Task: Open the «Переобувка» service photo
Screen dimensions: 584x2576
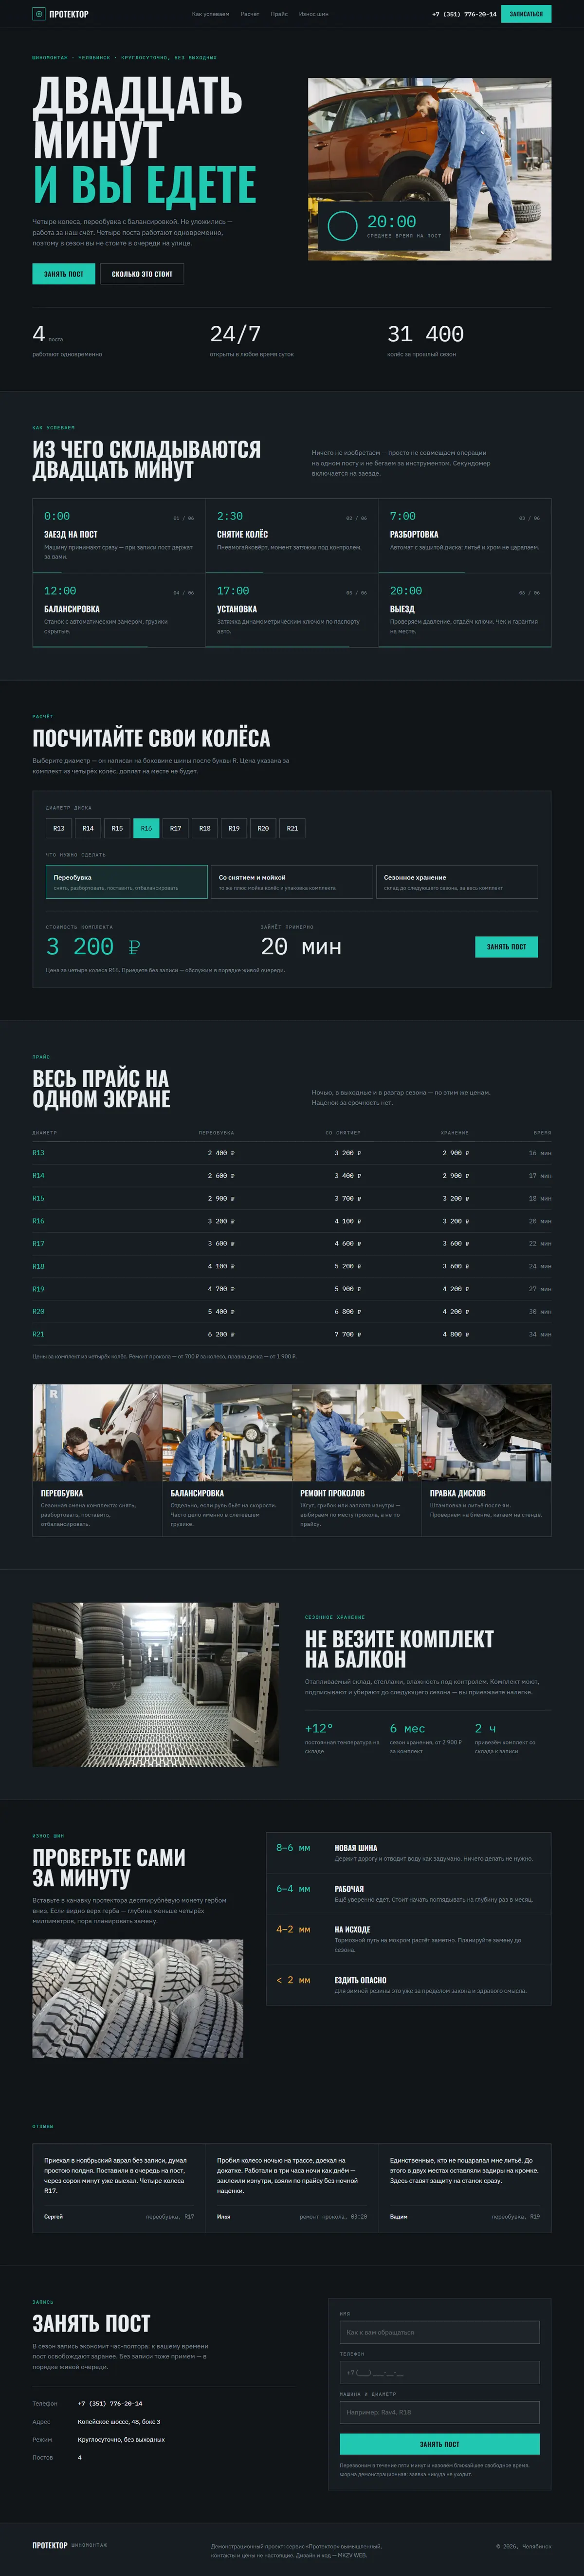Action: [97, 1432]
